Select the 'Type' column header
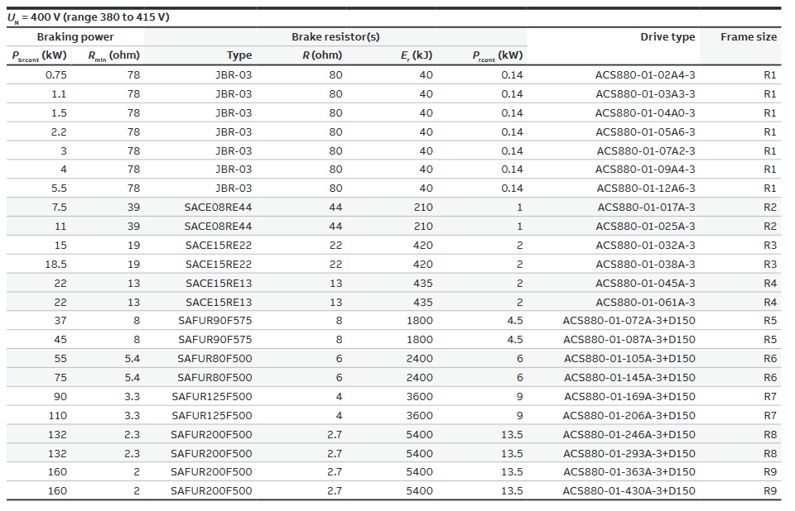This screenshot has width=795, height=511. 239,55
